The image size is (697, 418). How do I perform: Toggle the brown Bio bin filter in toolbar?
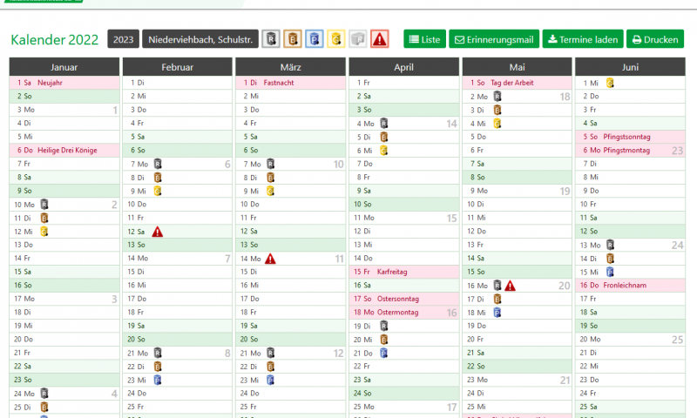click(294, 39)
